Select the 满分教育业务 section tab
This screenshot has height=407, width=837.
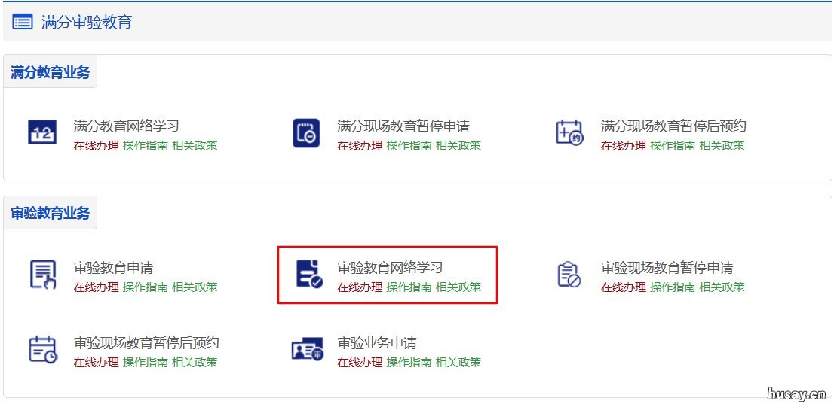point(51,72)
